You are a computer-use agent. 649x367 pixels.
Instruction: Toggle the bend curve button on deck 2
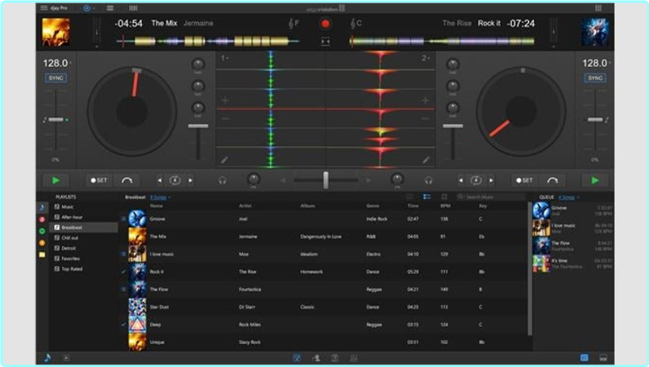[x=553, y=180]
